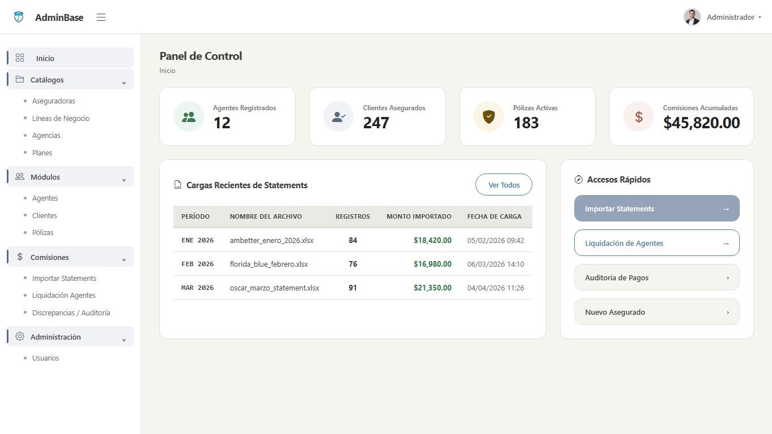Open Planes in the sidebar
Image resolution: width=772 pixels, height=434 pixels.
tap(42, 153)
